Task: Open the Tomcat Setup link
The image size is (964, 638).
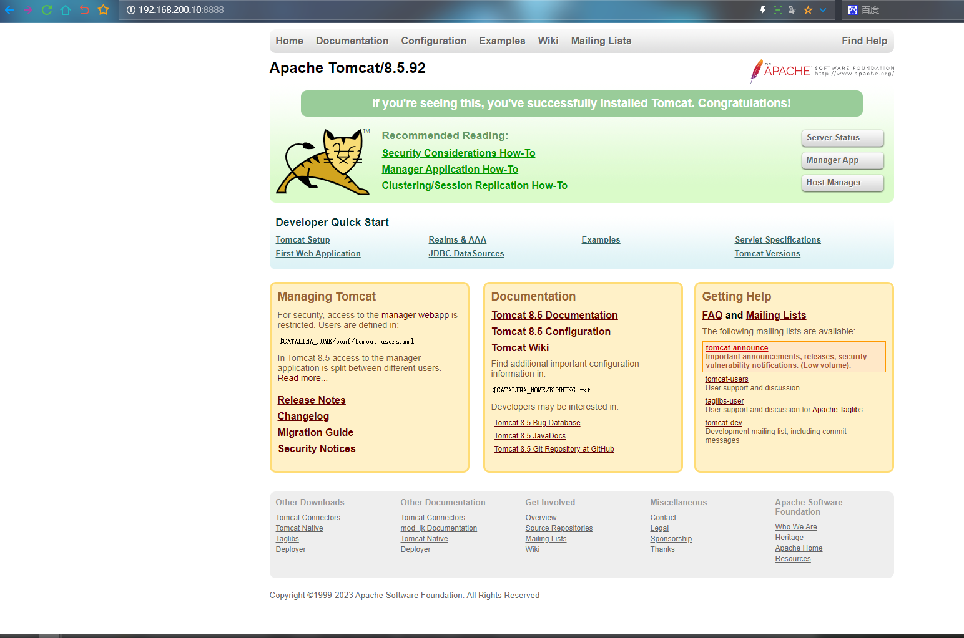Action: [303, 240]
